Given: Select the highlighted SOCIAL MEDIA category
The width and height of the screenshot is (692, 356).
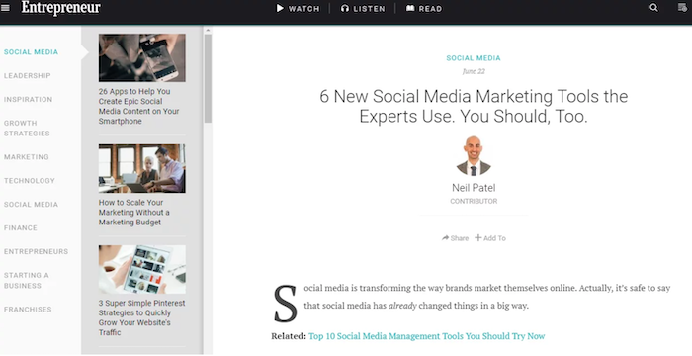Looking at the screenshot, I should (31, 52).
